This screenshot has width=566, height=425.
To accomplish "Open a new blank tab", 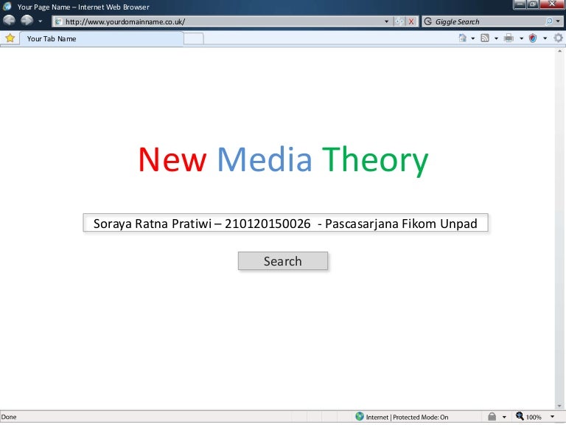I will point(192,38).
